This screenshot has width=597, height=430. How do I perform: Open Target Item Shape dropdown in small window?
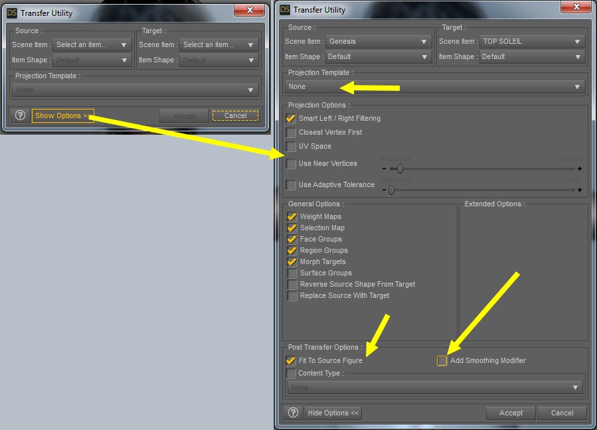coord(219,60)
